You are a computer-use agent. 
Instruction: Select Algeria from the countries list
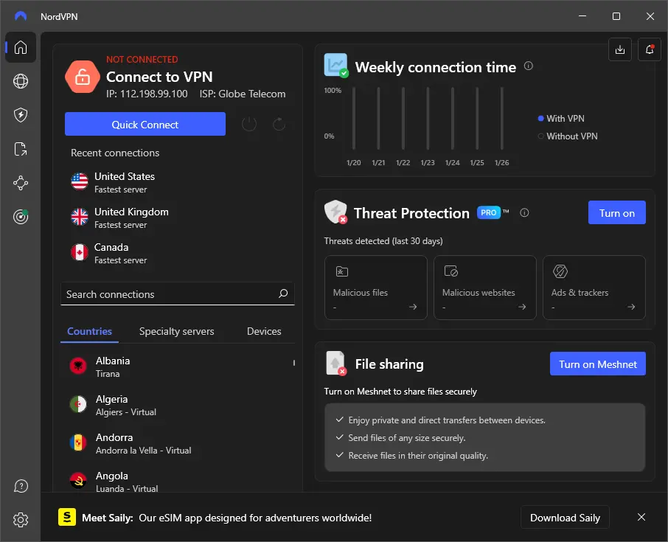[179, 405]
